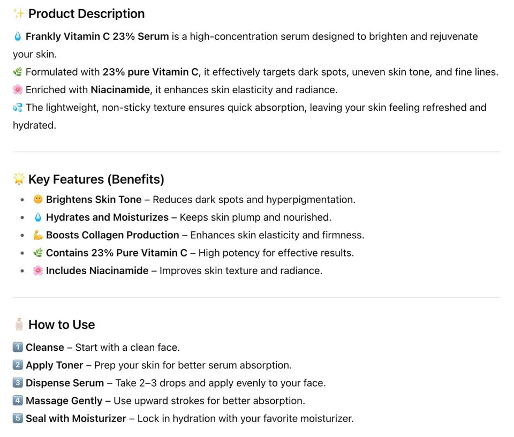Click the bold Apply Toner step text
Image resolution: width=514 pixels, height=437 pixels.
55,365
